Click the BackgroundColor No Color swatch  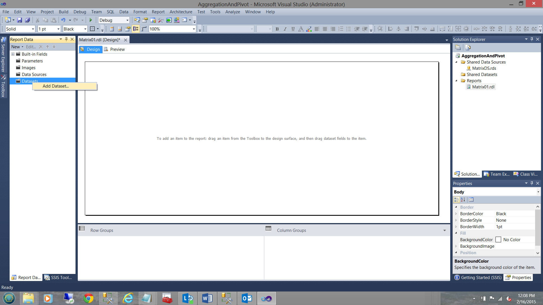(498, 240)
